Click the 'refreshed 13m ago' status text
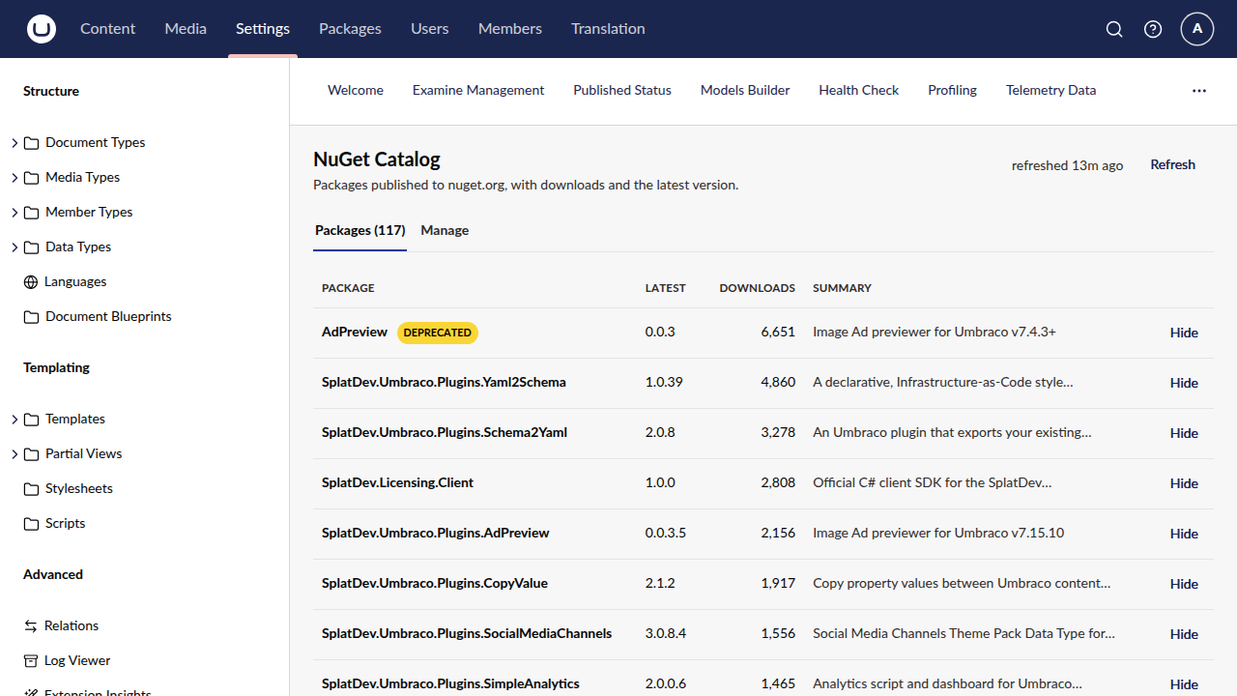The width and height of the screenshot is (1237, 696). pyautogui.click(x=1067, y=165)
